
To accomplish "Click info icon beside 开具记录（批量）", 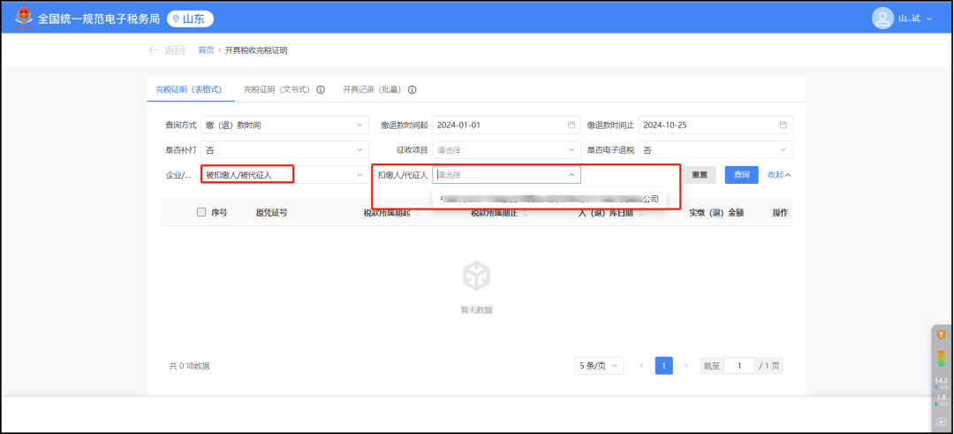I will pyautogui.click(x=412, y=89).
